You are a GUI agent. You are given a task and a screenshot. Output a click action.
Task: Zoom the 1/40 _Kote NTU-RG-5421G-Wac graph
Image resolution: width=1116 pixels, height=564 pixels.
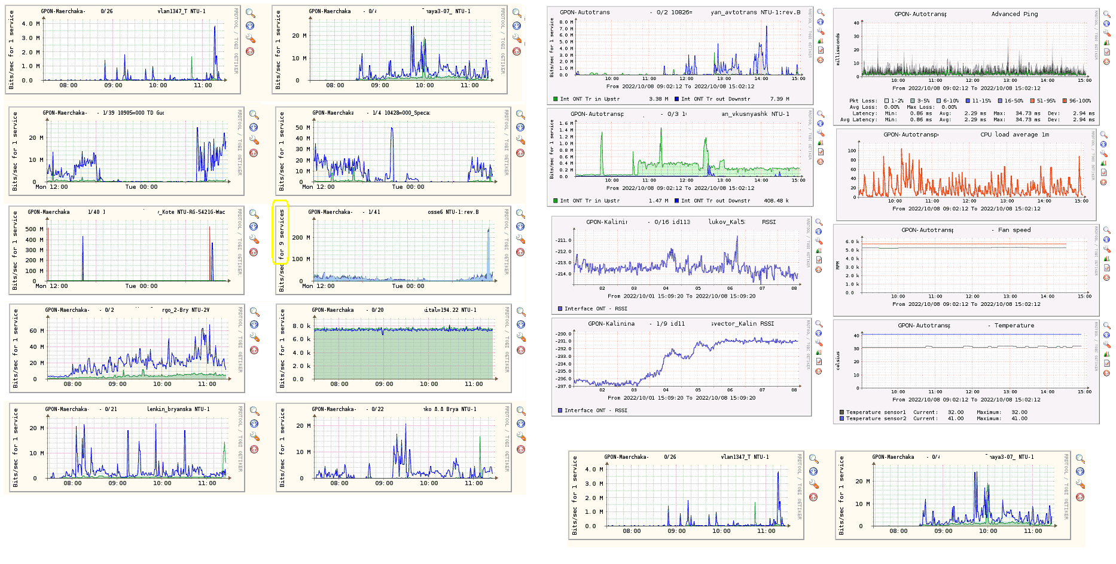[x=254, y=214]
